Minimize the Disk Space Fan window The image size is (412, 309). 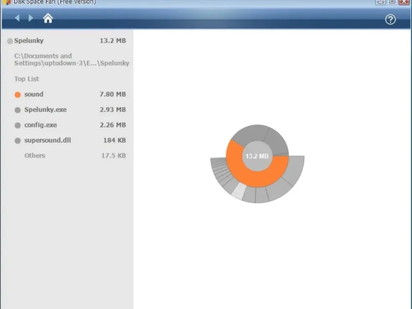(x=380, y=2)
